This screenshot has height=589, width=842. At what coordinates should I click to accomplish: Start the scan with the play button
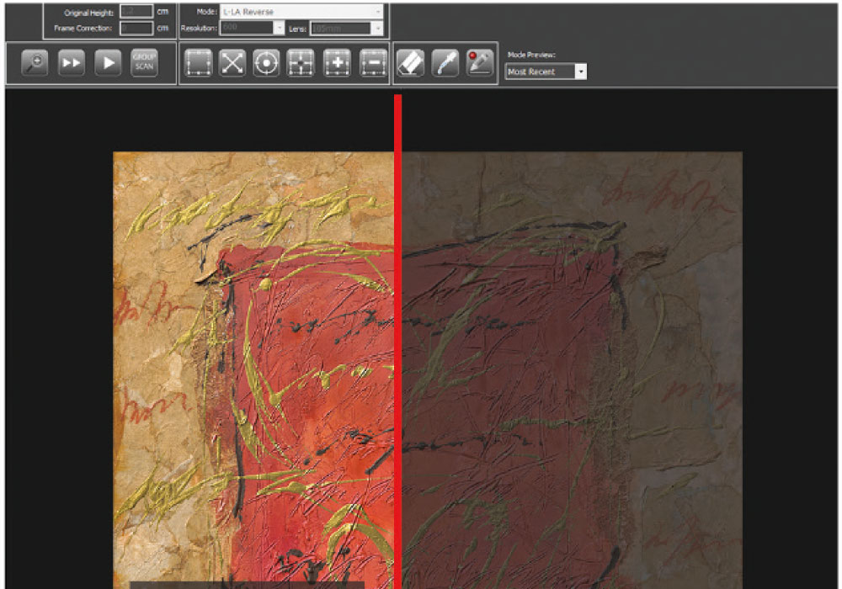click(108, 63)
